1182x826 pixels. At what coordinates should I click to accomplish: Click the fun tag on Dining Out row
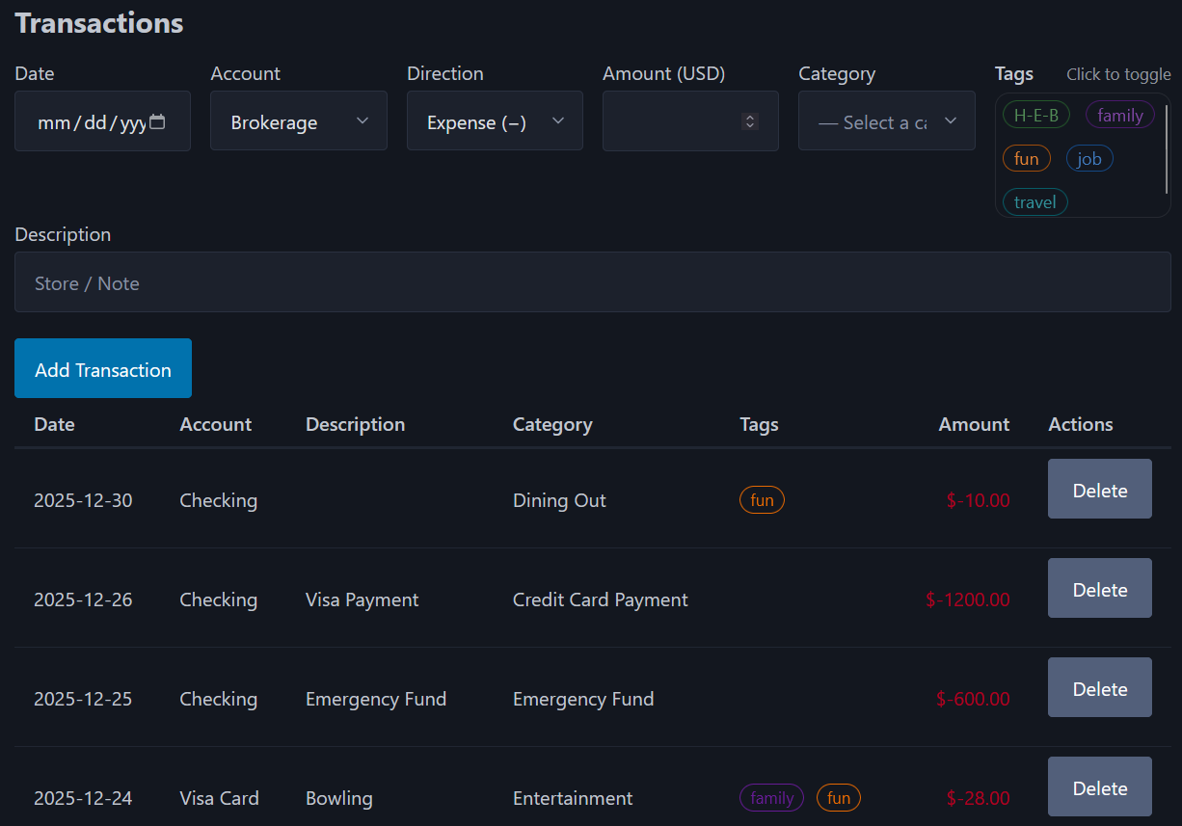762,499
